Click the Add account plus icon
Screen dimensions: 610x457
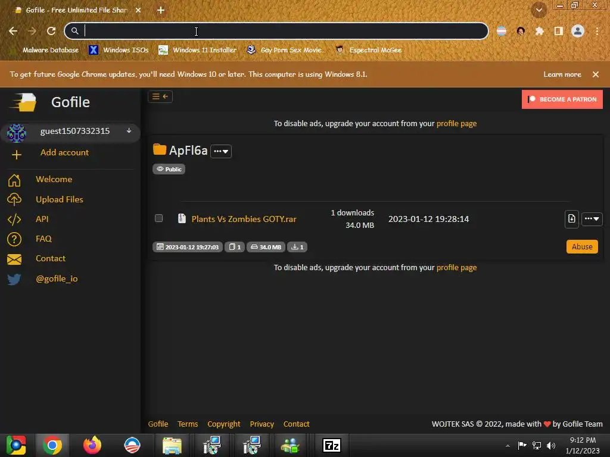pos(16,155)
